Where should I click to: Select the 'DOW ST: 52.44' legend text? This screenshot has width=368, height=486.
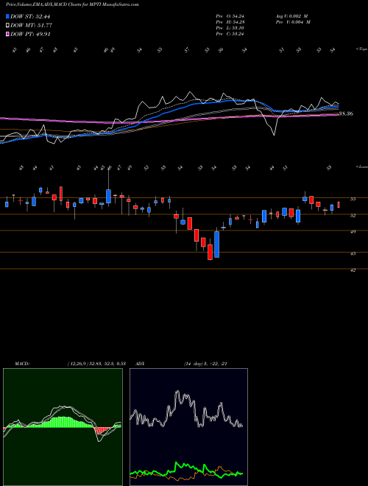coord(30,16)
